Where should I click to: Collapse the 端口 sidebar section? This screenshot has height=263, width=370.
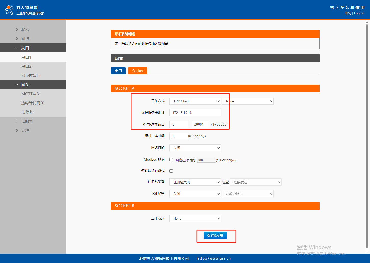pos(25,48)
